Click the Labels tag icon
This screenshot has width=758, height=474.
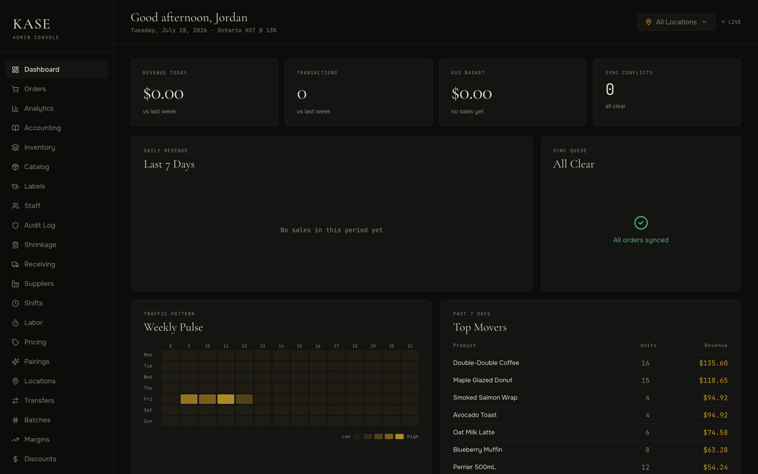pos(15,186)
